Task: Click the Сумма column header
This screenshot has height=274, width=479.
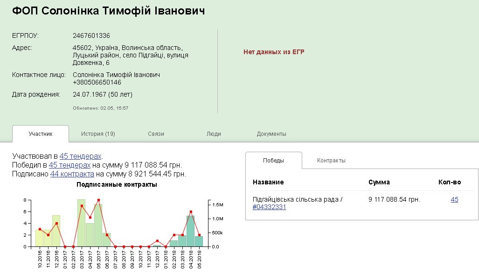Action: point(379,182)
